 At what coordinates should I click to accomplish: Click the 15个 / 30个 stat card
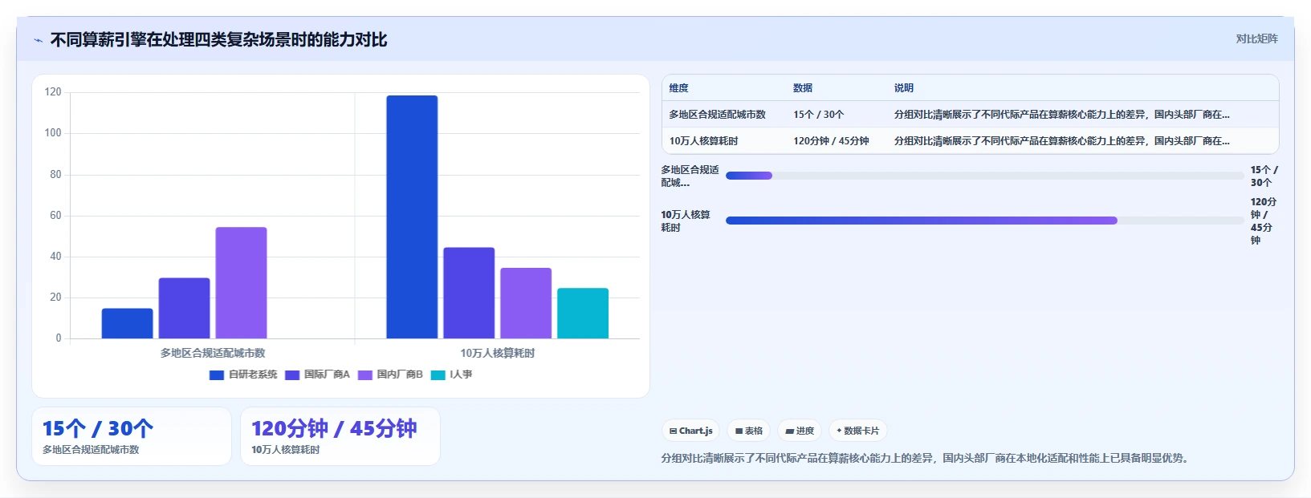pyautogui.click(x=132, y=436)
